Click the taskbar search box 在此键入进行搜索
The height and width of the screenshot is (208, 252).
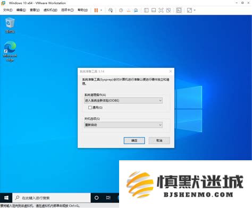pos(52,198)
